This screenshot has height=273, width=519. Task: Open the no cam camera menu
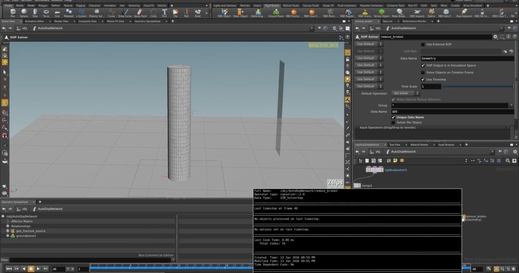click(331, 45)
